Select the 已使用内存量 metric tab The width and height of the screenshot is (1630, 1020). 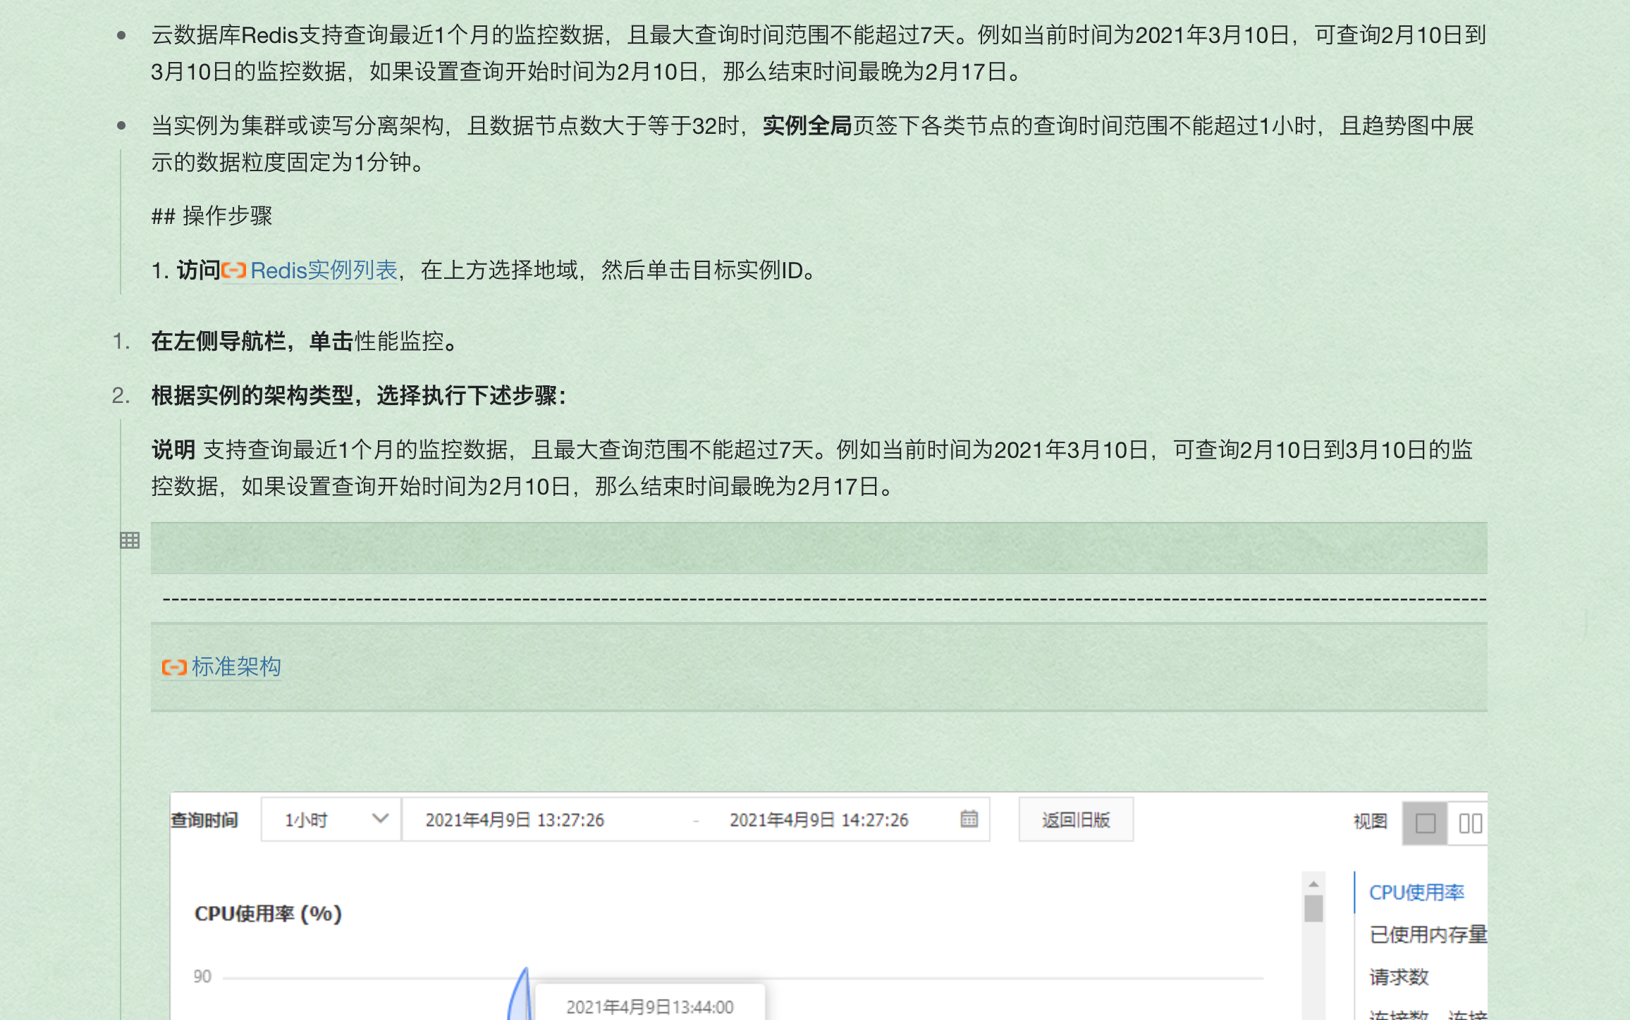click(1428, 935)
